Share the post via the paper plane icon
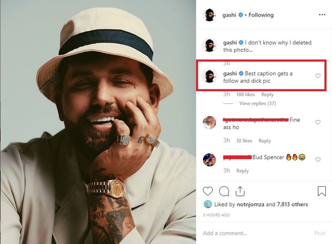The height and width of the screenshot is (244, 332). click(x=241, y=191)
